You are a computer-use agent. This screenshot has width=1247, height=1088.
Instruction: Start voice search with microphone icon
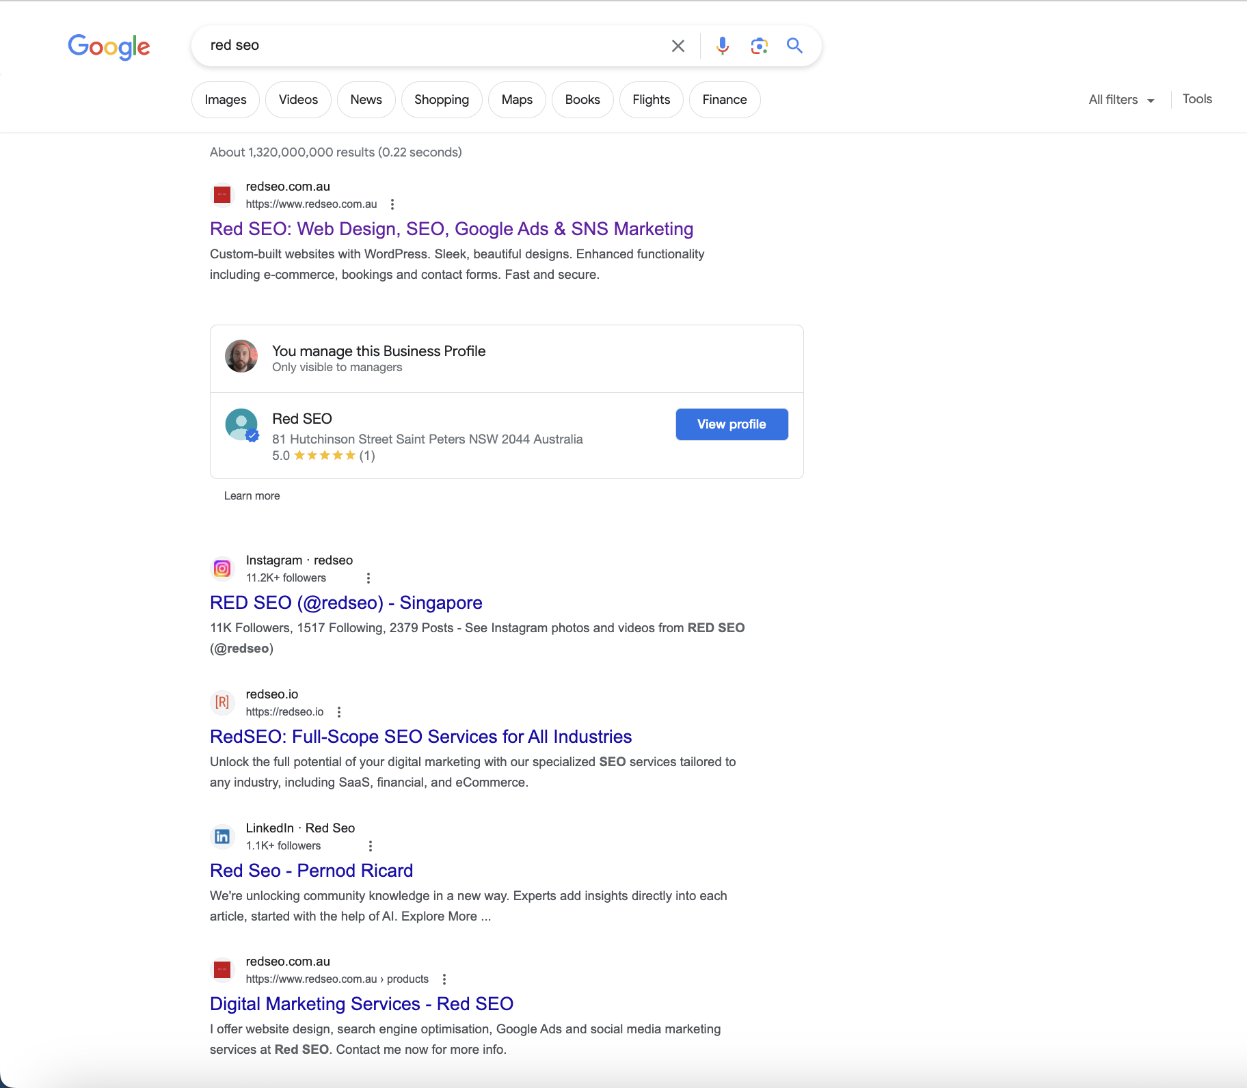(722, 46)
